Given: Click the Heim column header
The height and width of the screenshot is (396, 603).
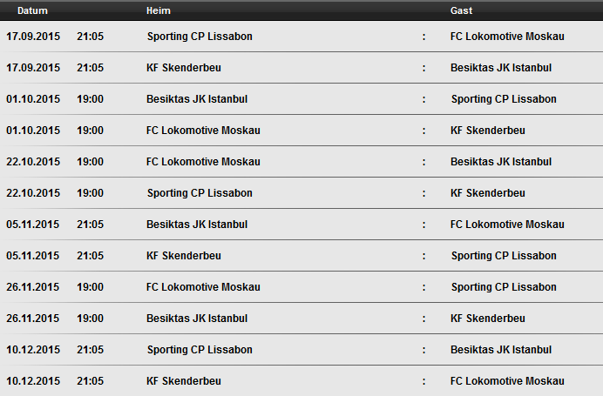Looking at the screenshot, I should click(158, 10).
